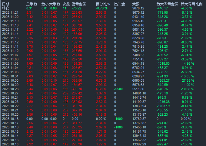Click balance value 8228.08
This screenshot has width=206, height=146.
138,38
